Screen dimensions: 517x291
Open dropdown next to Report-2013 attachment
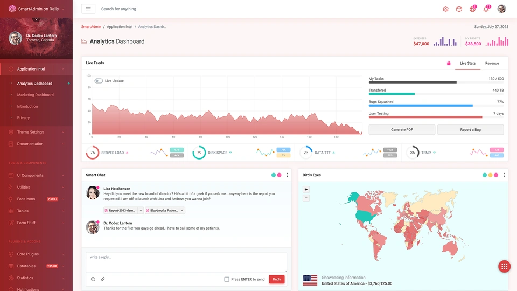pyautogui.click(x=141, y=210)
